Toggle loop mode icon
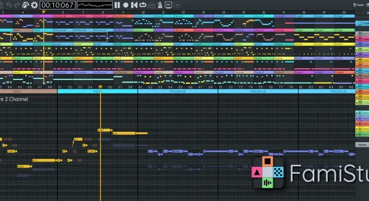 (x=143, y=5)
